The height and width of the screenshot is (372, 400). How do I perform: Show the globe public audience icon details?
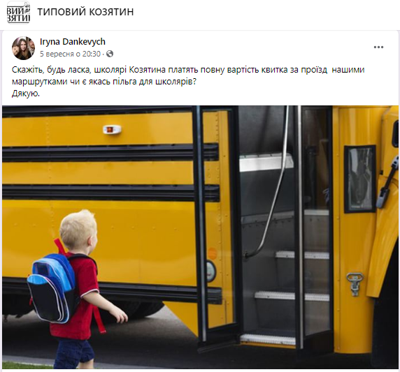click(x=110, y=54)
